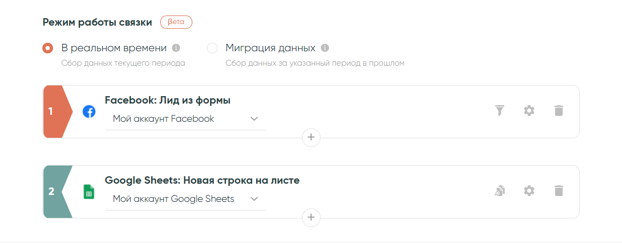The image size is (622, 243).
Task: Click 'Facebook: Лид из формы' title
Action: pyautogui.click(x=168, y=100)
